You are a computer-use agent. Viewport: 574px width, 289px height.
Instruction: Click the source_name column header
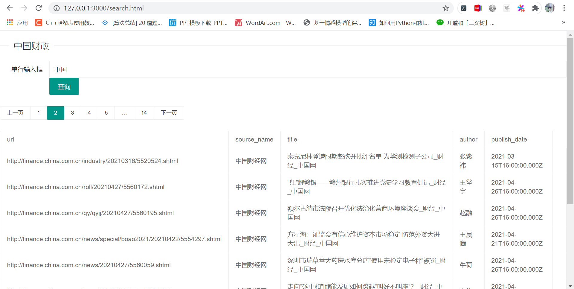(254, 139)
